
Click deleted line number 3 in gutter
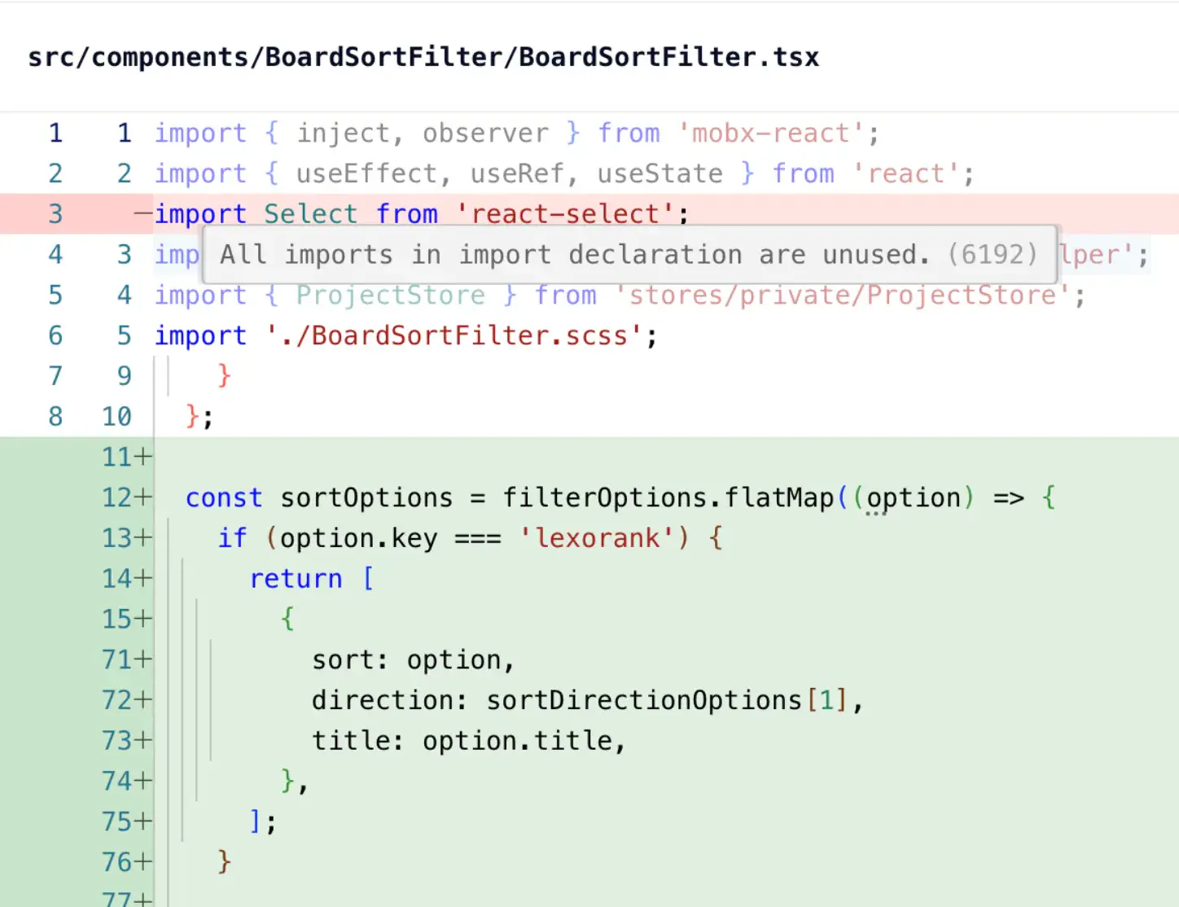55,214
